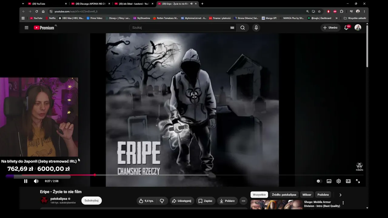The height and width of the screenshot is (218, 388).
Task: Open the Chrome three-dot menu
Action: 364,12
